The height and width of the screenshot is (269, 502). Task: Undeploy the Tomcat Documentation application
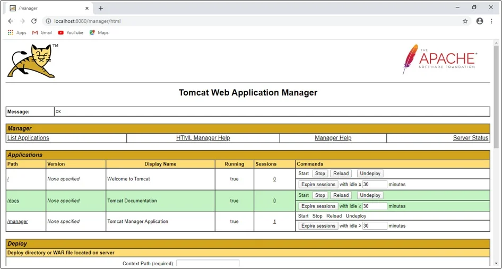tap(370, 195)
